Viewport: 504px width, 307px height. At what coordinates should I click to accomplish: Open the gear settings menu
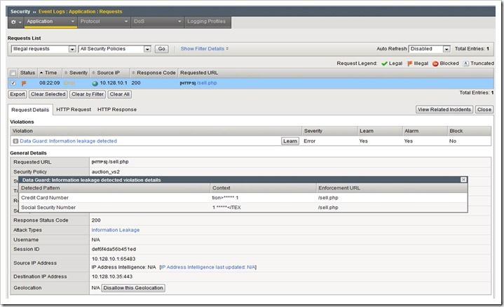[14, 22]
